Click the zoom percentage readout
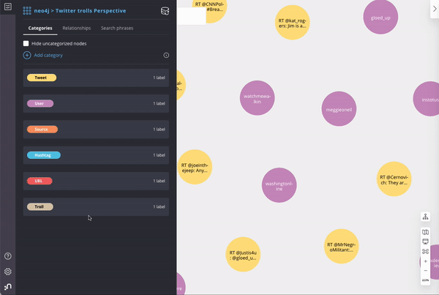 [425, 280]
